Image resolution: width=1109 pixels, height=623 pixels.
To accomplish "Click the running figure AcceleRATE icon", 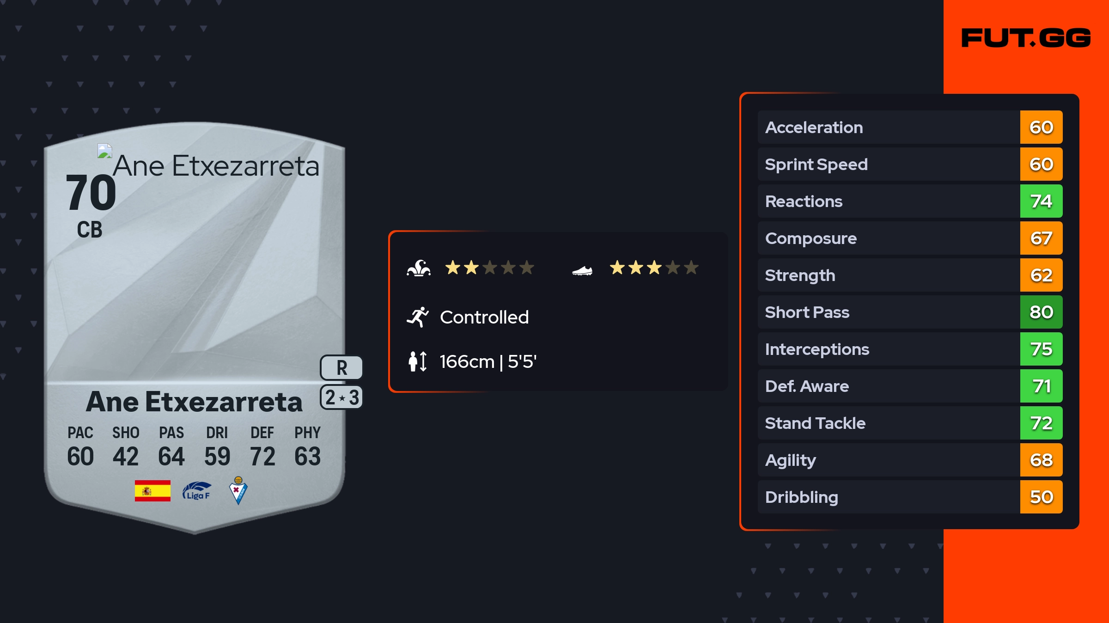I will pyautogui.click(x=418, y=317).
